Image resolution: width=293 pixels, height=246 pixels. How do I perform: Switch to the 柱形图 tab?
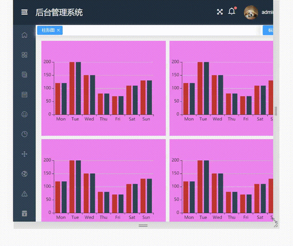tap(48, 30)
